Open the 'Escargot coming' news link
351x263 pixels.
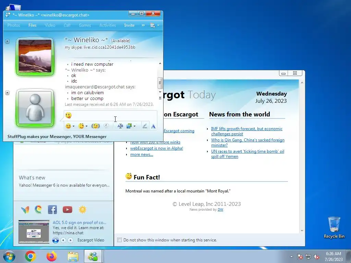(x=179, y=131)
